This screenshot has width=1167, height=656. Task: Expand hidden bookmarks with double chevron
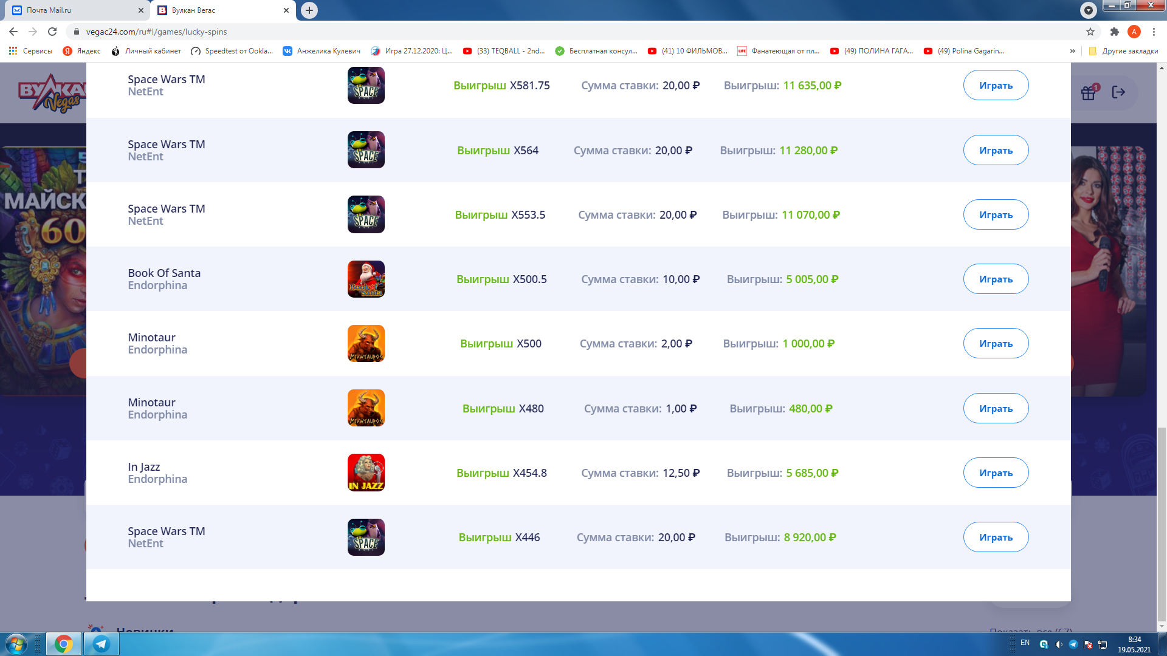pos(1073,51)
